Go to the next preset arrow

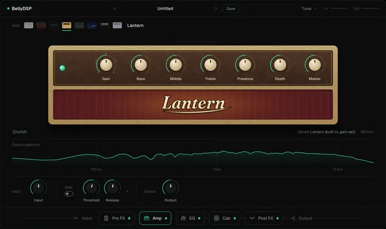pyautogui.click(x=216, y=8)
